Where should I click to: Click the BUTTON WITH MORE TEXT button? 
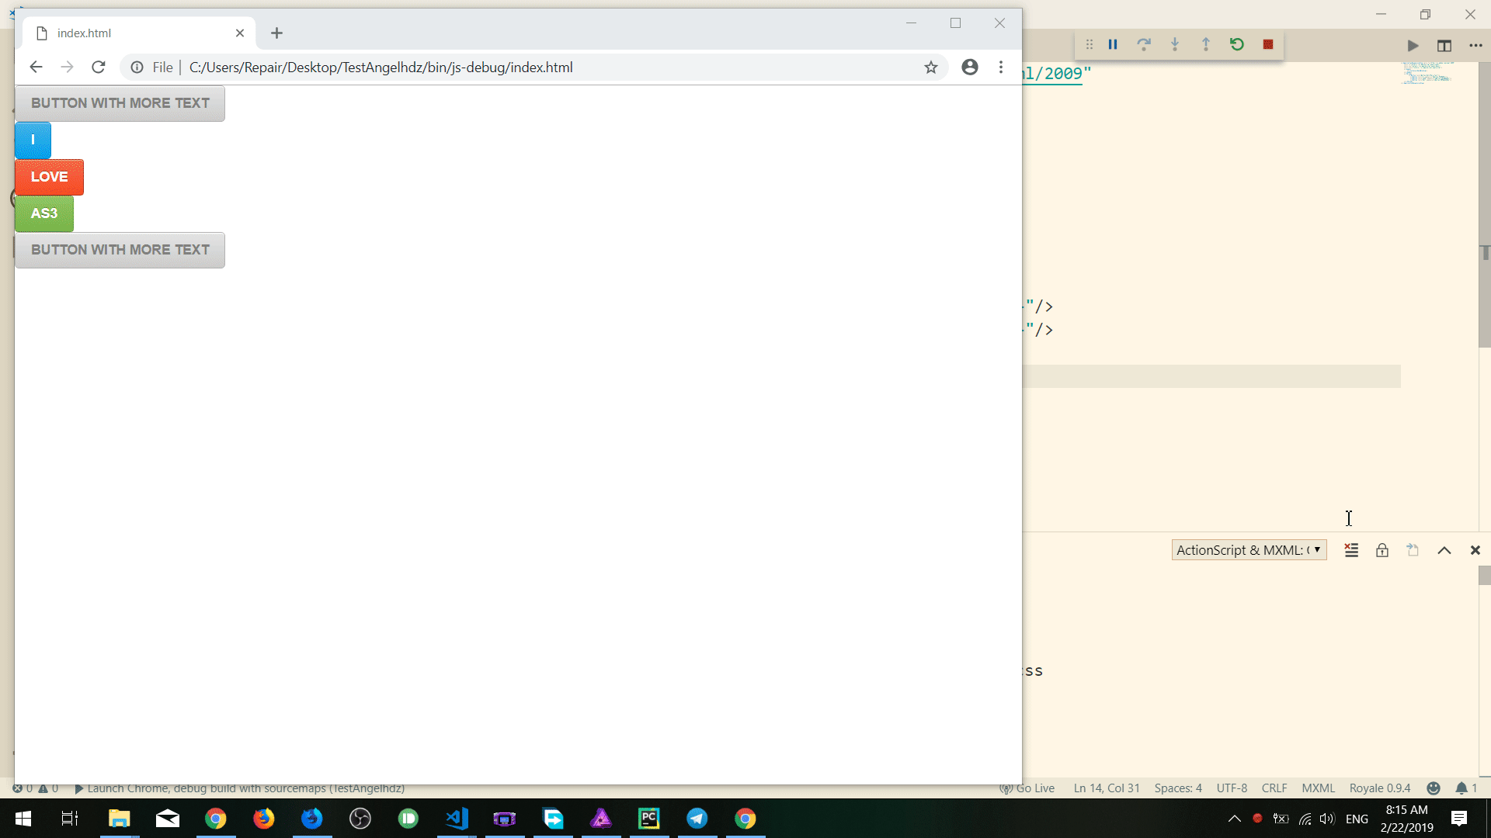pyautogui.click(x=119, y=102)
